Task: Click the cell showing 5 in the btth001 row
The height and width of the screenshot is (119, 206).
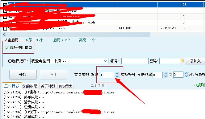Action: [192, 28]
